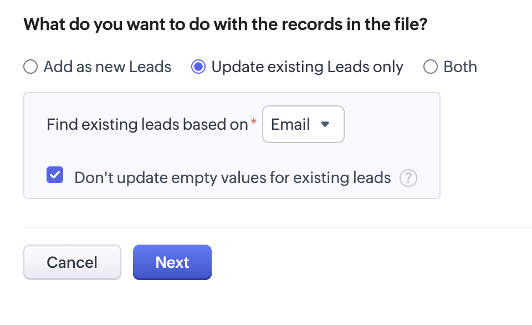Click the "Both" label text
532x325 pixels.
pos(460,67)
